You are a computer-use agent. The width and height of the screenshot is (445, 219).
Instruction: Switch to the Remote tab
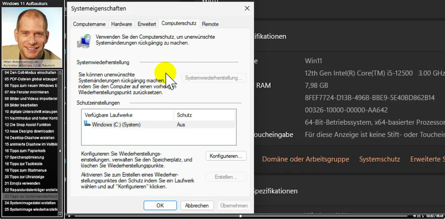210,24
